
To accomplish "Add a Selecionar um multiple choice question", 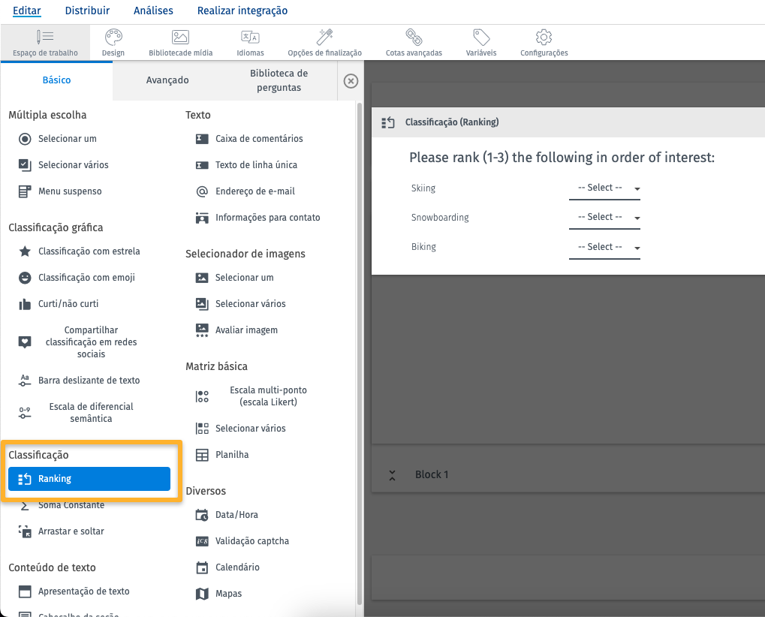I will (58, 139).
